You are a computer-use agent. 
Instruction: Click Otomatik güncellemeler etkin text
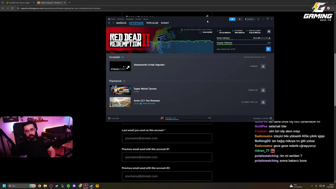click(255, 57)
